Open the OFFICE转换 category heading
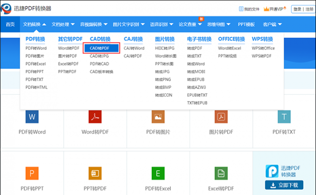316x195 pixels. tap(231, 39)
